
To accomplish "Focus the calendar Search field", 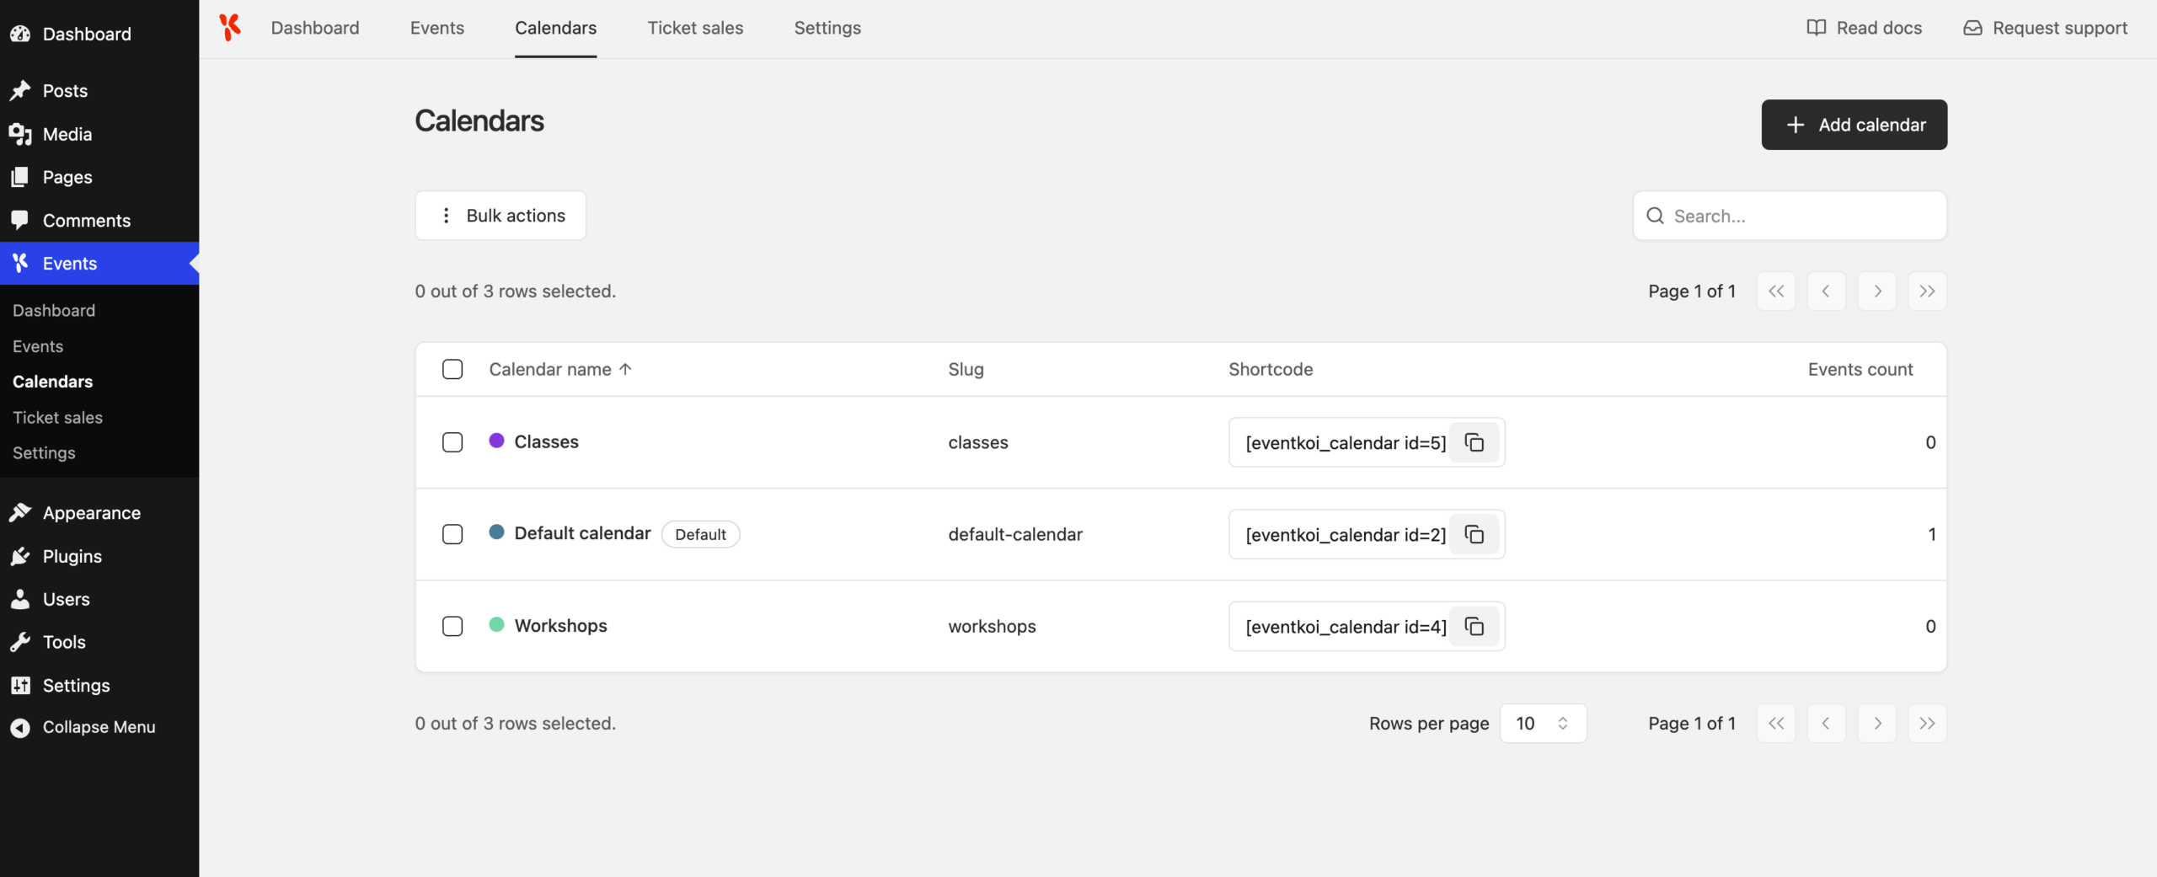I will coord(1790,216).
